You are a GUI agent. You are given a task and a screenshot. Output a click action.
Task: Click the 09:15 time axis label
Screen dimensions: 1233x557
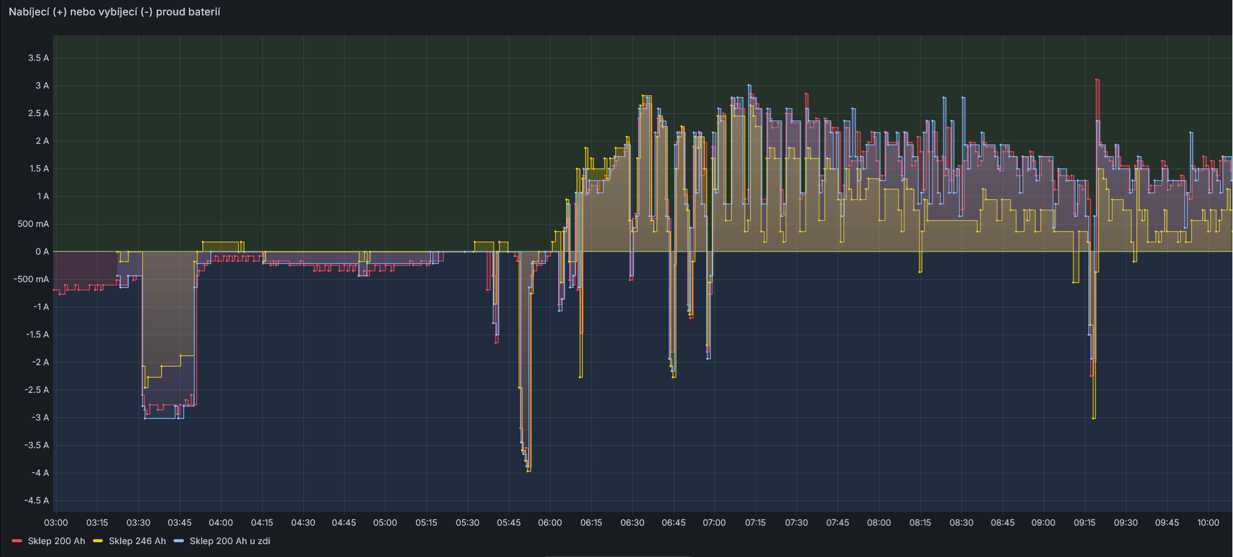click(1084, 523)
